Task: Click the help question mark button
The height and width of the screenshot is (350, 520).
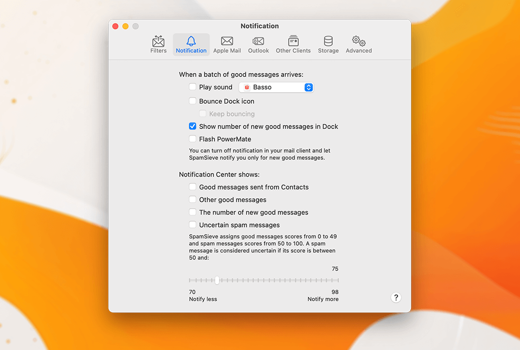Action: point(395,297)
